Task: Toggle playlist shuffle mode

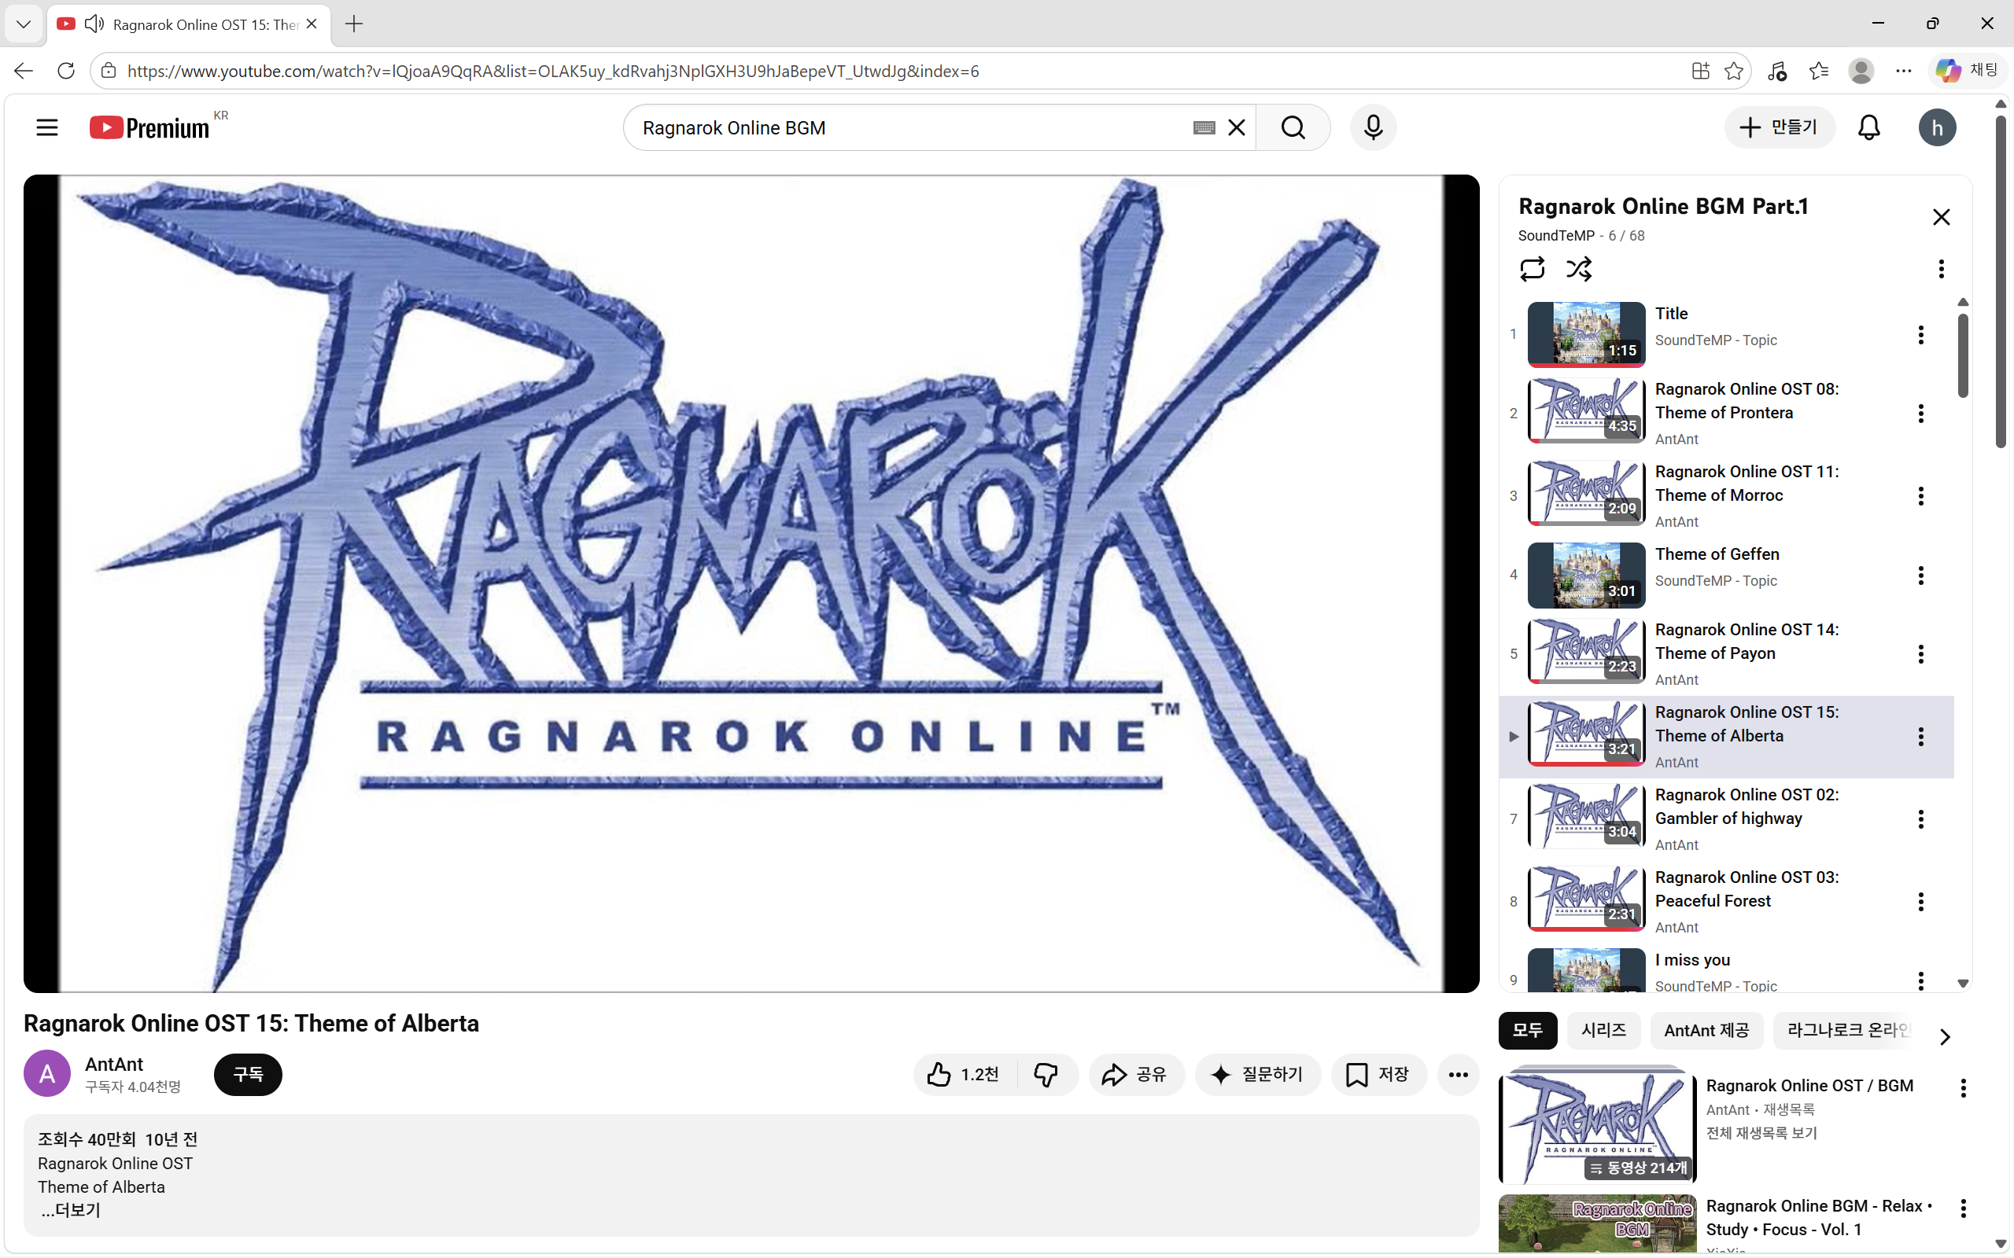Action: (1579, 269)
